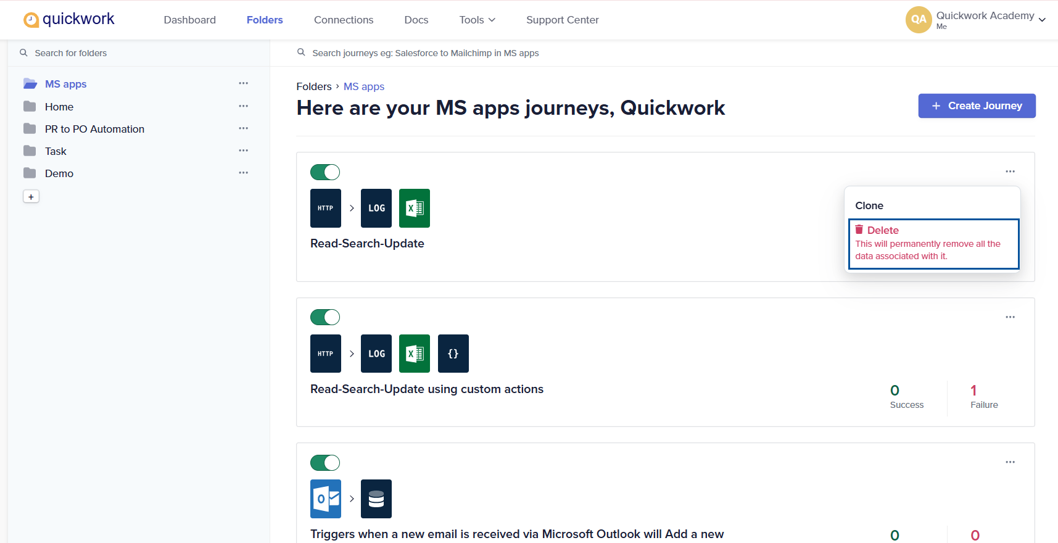Open the Outlook email trigger journey title
The width and height of the screenshot is (1058, 543).
[517, 534]
